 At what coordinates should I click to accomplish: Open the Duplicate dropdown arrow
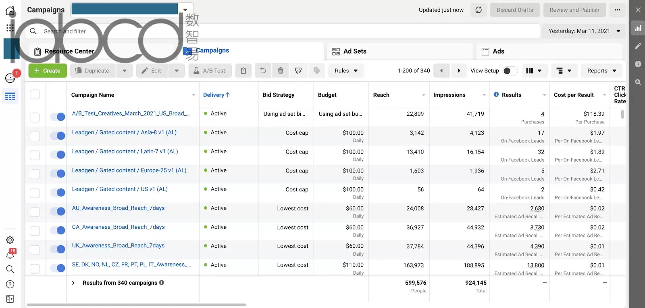[x=125, y=71]
